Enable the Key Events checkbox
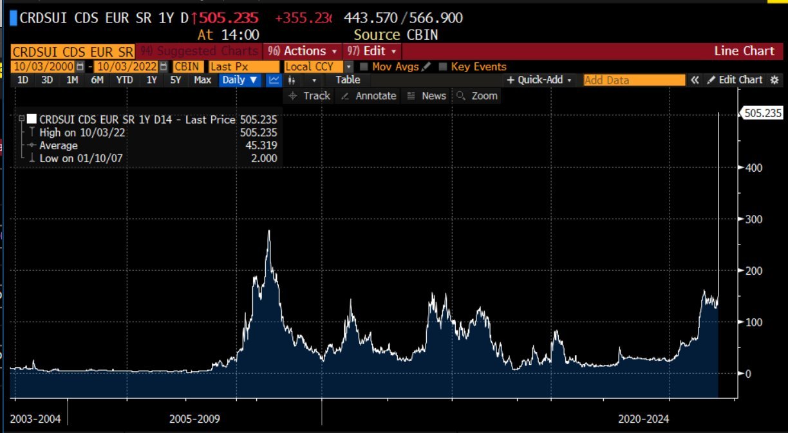 (x=442, y=66)
